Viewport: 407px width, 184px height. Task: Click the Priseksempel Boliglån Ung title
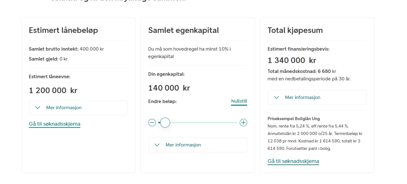click(293, 119)
